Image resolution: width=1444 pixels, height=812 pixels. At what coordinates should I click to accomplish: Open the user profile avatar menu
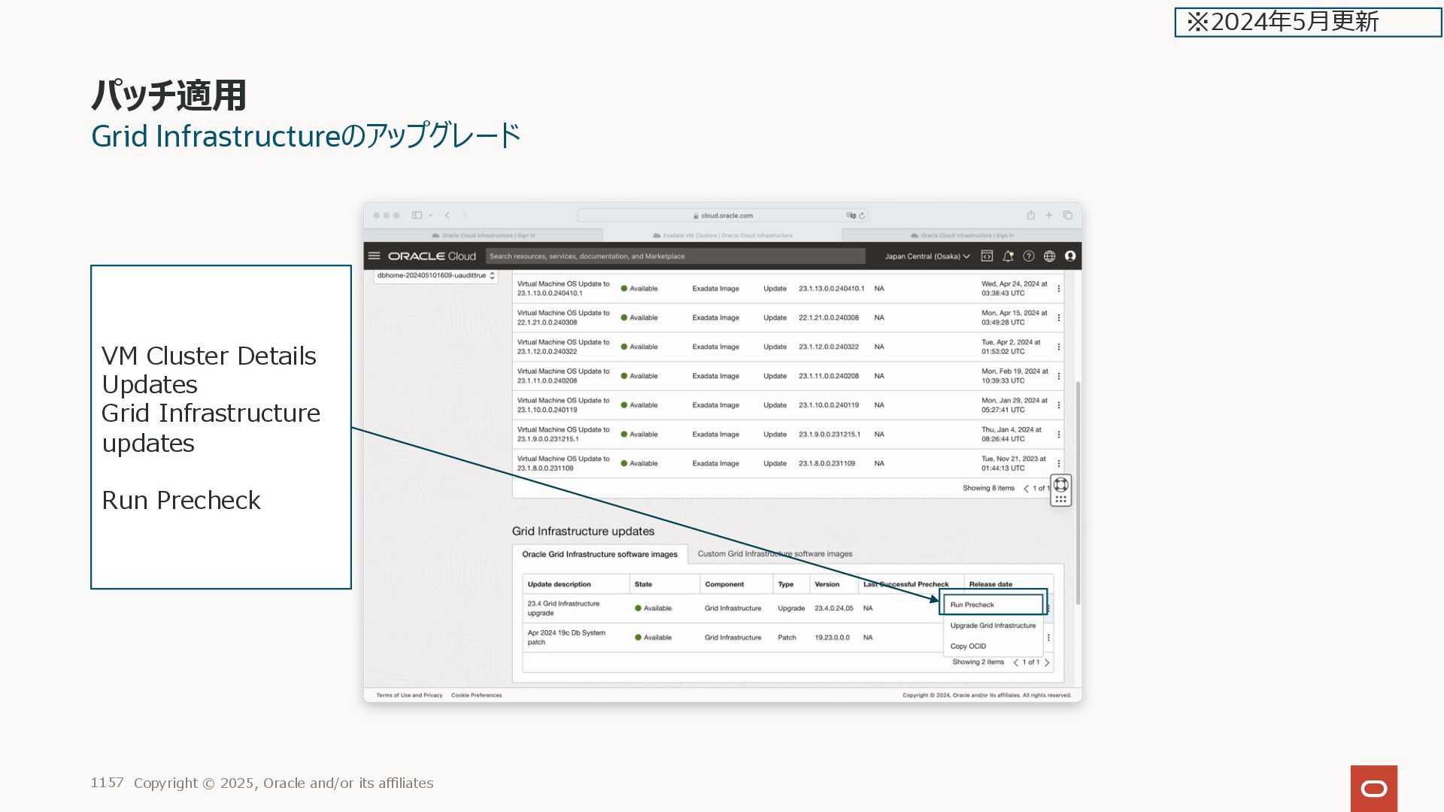point(1070,256)
